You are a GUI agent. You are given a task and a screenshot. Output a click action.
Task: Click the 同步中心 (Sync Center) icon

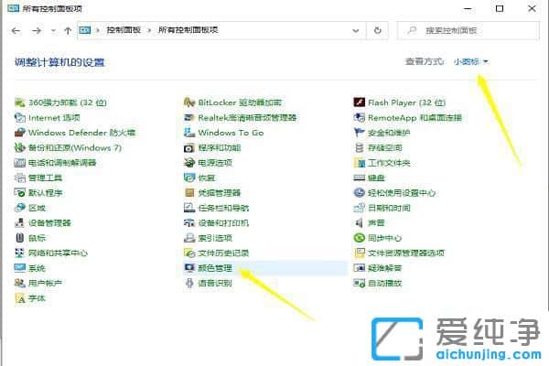pyautogui.click(x=360, y=238)
